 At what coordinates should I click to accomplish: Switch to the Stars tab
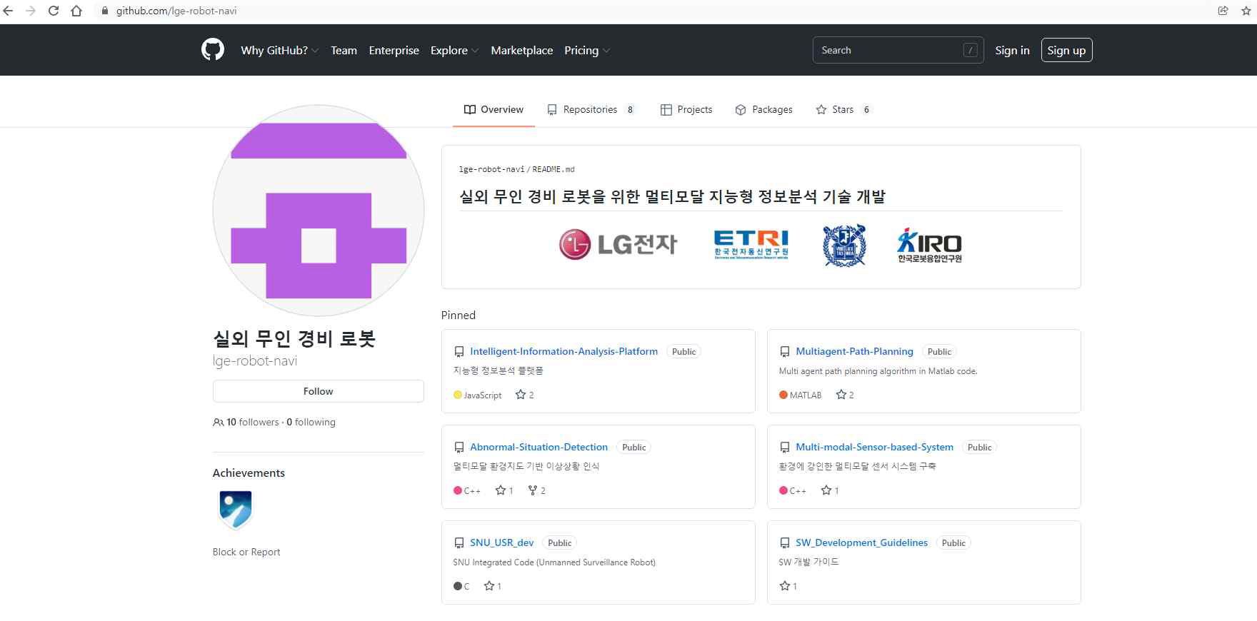(x=843, y=109)
